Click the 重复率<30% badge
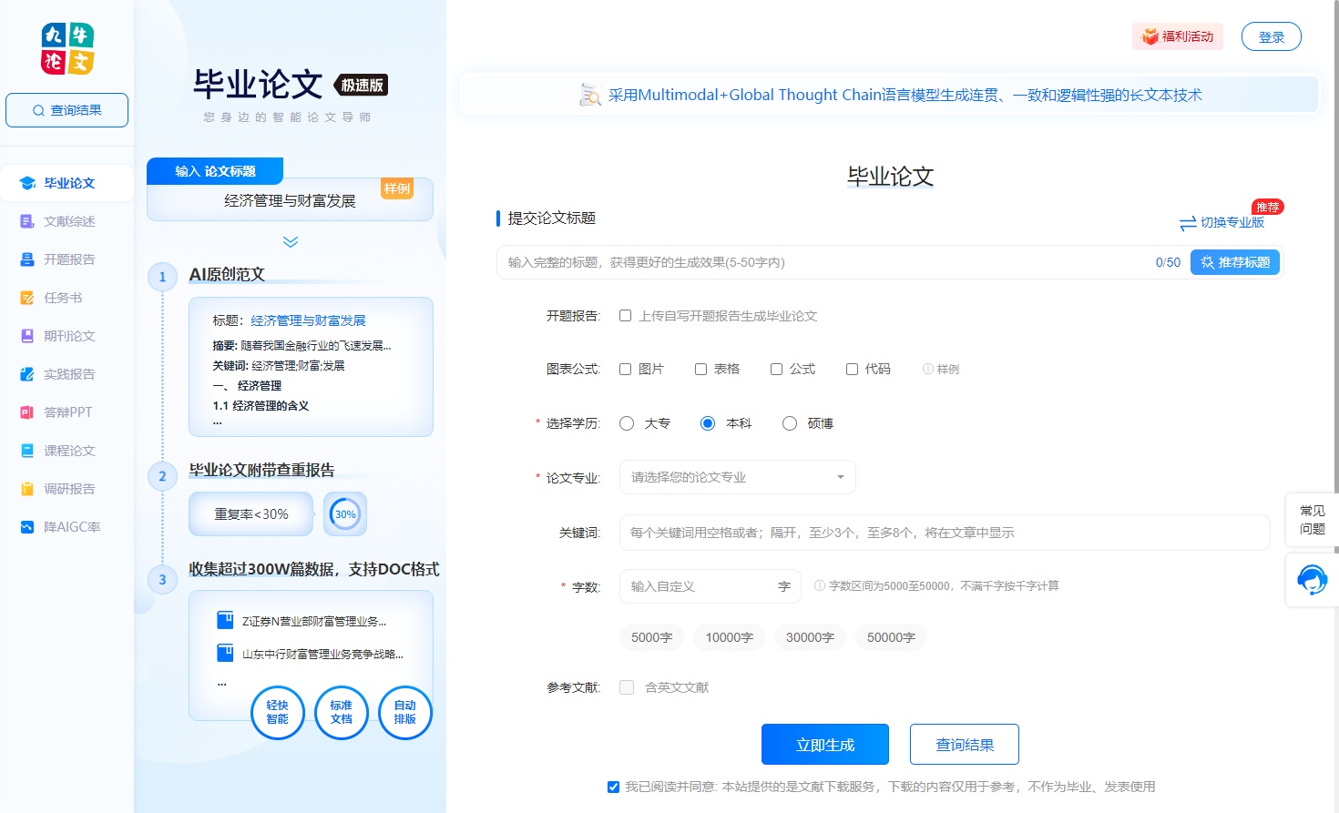1339x813 pixels. (x=251, y=514)
